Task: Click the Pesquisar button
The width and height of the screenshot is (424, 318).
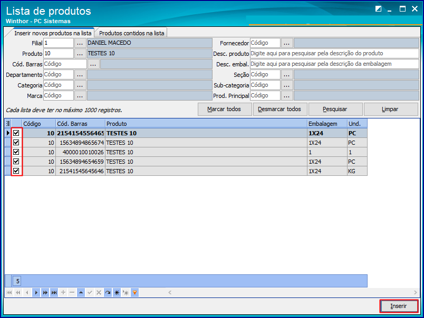Action: point(335,109)
